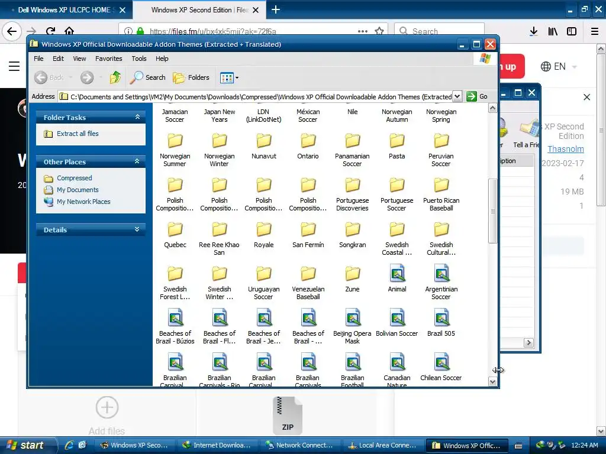Select the Beijing Opera Mask theme file
This screenshot has width=606, height=454.
[x=353, y=326]
